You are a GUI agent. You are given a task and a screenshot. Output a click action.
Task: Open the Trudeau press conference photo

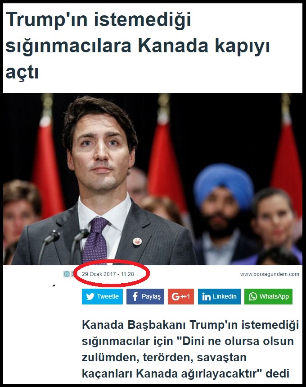[x=153, y=179]
